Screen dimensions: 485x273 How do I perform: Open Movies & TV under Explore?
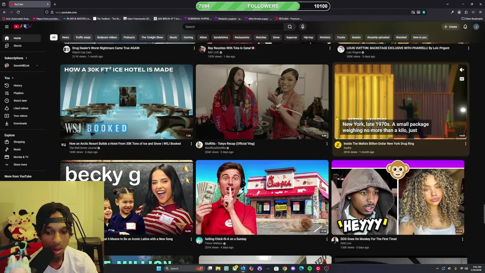[x=22, y=157]
